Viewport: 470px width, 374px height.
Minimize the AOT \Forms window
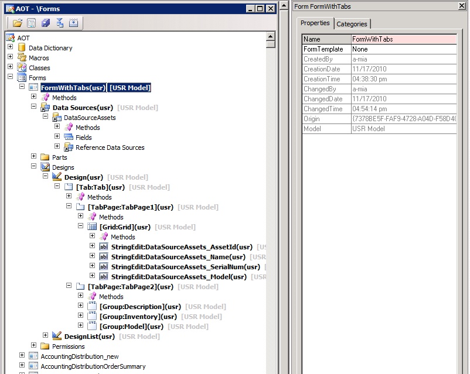click(250, 8)
